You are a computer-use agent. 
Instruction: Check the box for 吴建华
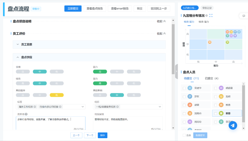point(184,88)
